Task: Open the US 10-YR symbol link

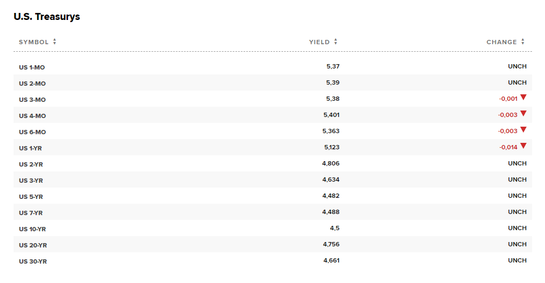Action: point(32,229)
